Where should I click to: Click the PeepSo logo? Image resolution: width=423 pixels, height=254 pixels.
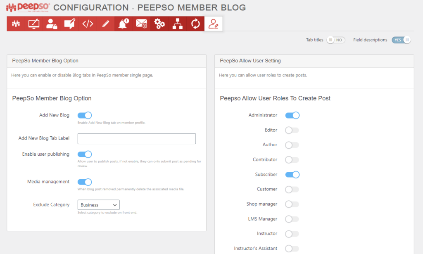click(x=28, y=7)
